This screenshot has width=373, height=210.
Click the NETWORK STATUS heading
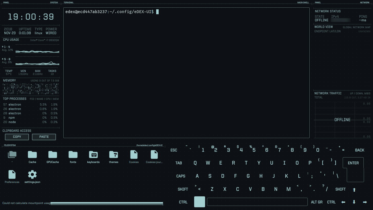tap(328, 11)
